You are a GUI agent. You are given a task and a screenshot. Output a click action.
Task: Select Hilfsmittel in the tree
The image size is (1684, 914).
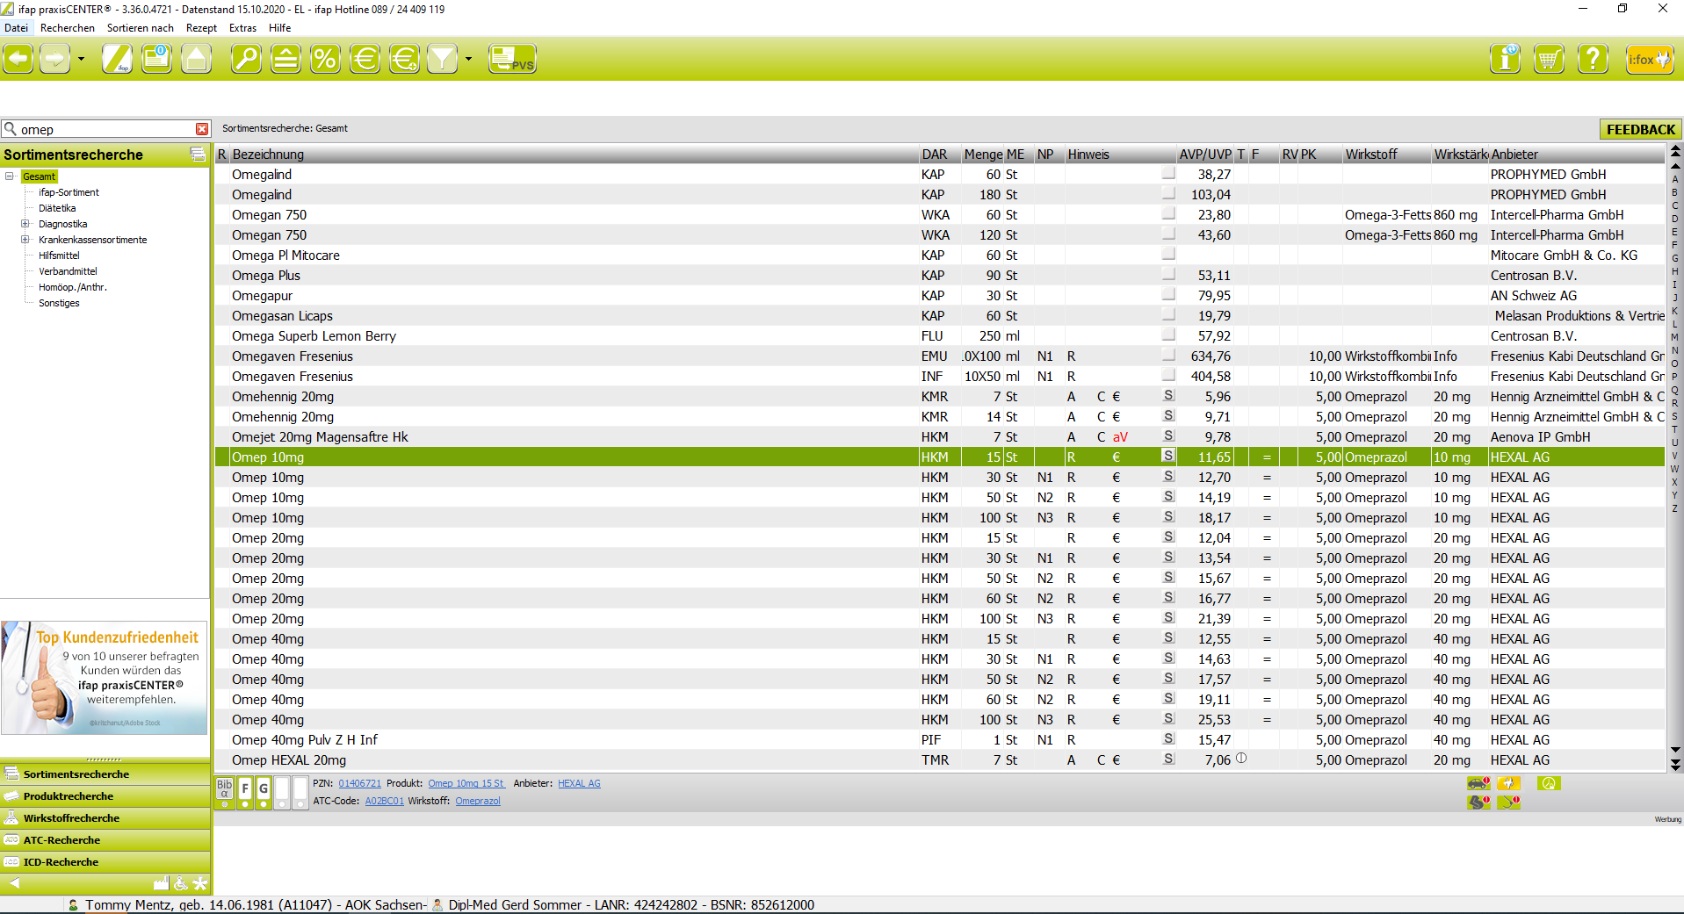click(59, 255)
